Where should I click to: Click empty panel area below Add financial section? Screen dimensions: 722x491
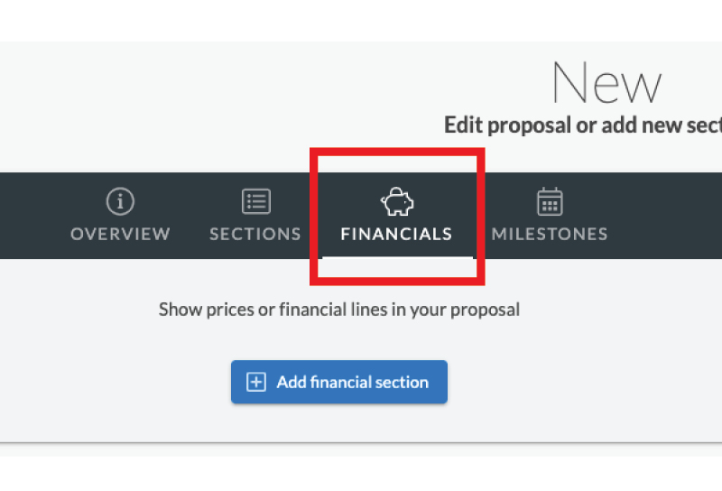[339, 422]
